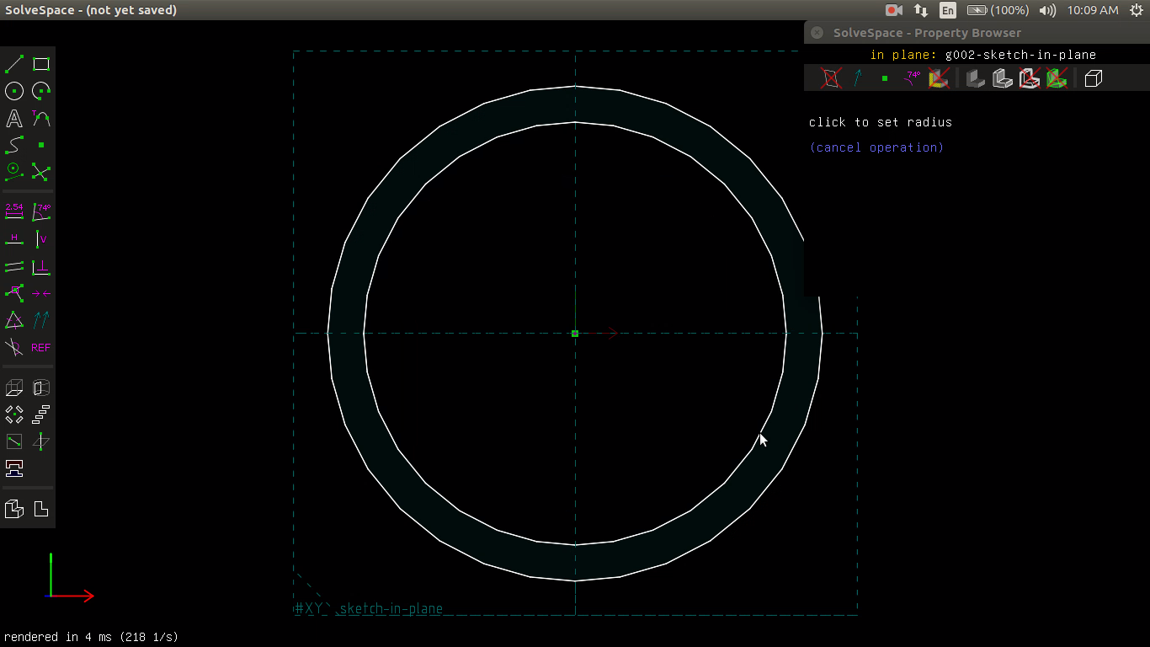The image size is (1150, 647).
Task: Apply same orientation constraint teal arrows
Action: [41, 320]
